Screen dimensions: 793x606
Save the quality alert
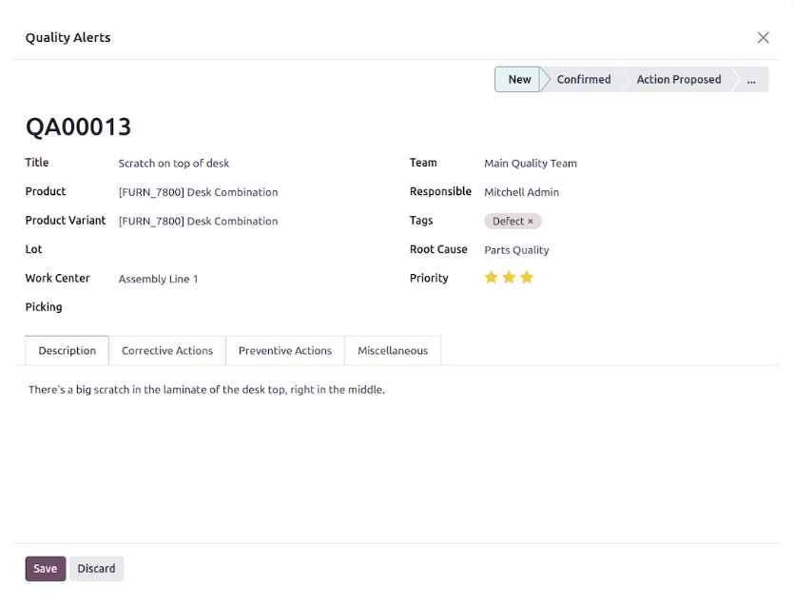pos(46,569)
